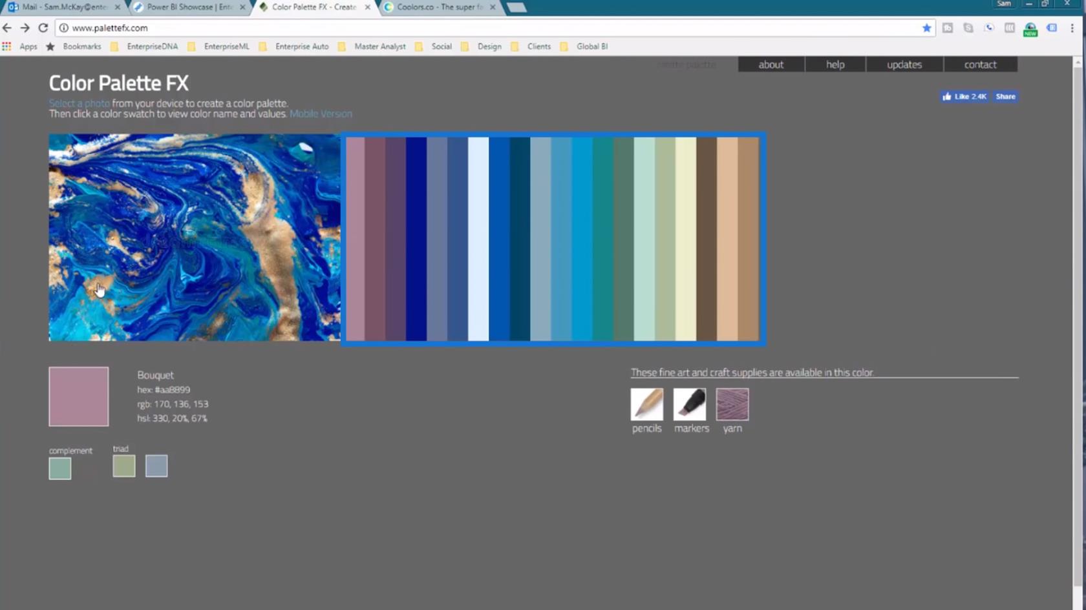Open the Bookmarks star entry in bookmarks bar

(x=74, y=46)
